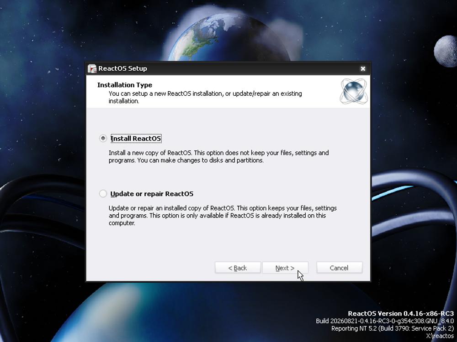This screenshot has height=342, width=457.
Task: Go back with the < Back button
Action: click(x=238, y=268)
